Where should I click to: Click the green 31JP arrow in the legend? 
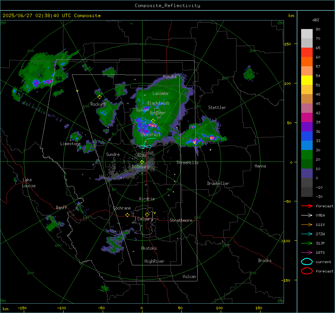(307, 243)
